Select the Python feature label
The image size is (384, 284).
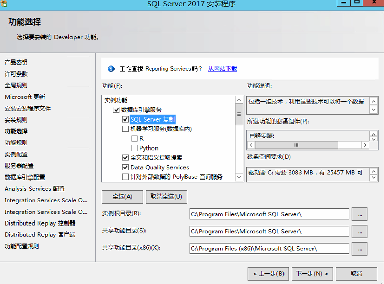[x=149, y=148]
